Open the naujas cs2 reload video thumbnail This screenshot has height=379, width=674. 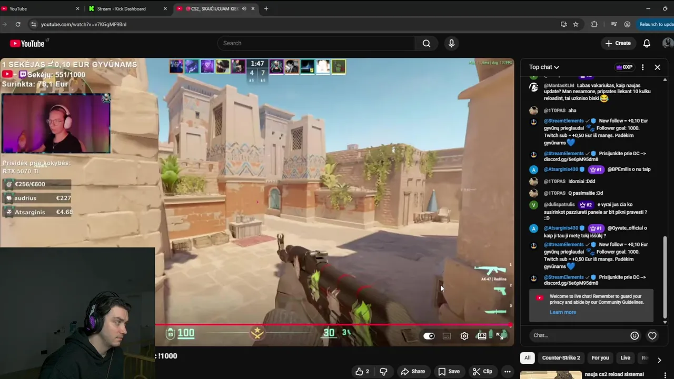point(551,375)
